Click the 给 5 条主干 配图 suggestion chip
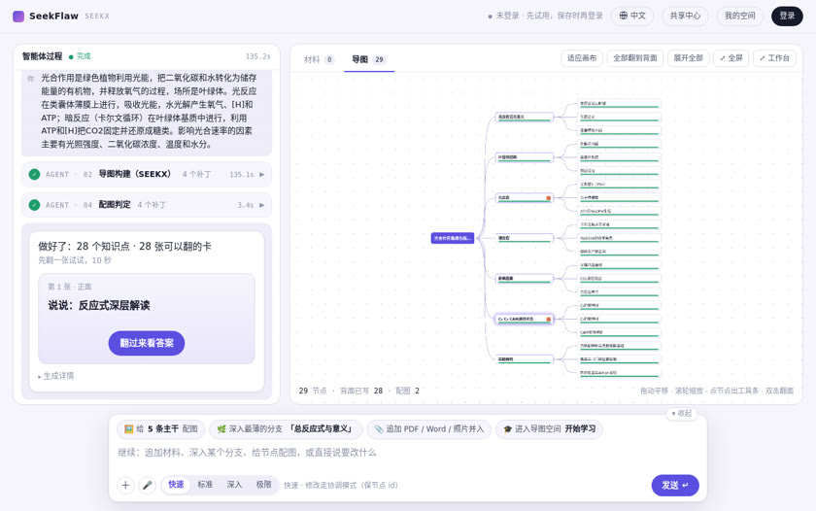Viewport: 816px width, 511px height. 161,428
